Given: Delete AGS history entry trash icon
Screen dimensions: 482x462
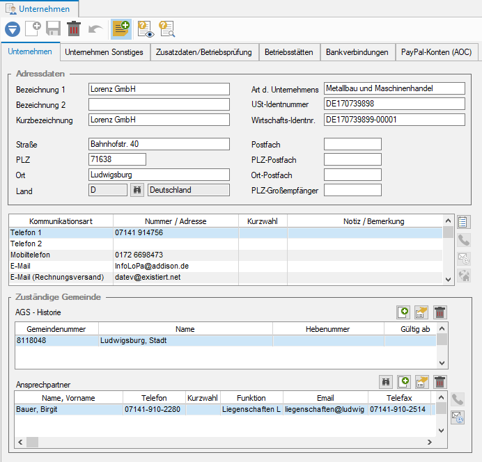Looking at the screenshot, I should tap(440, 312).
